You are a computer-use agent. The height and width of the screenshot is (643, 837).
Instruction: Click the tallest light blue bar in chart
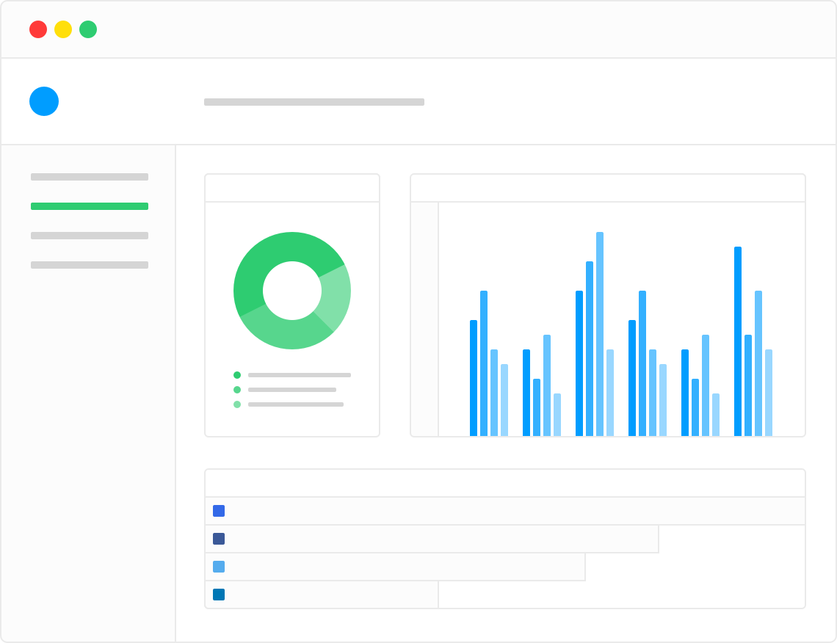click(x=600, y=334)
